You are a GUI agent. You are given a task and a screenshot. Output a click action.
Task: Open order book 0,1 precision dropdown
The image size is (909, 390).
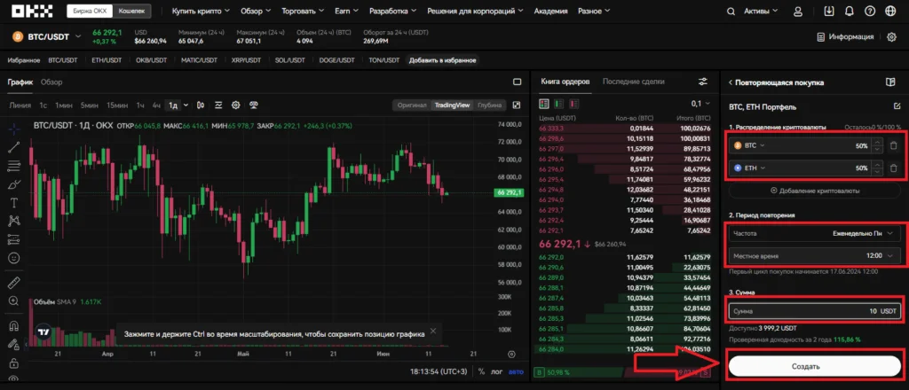[x=700, y=104]
